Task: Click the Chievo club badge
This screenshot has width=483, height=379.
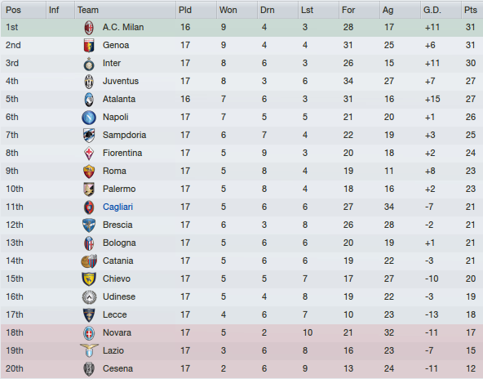Action: (89, 279)
